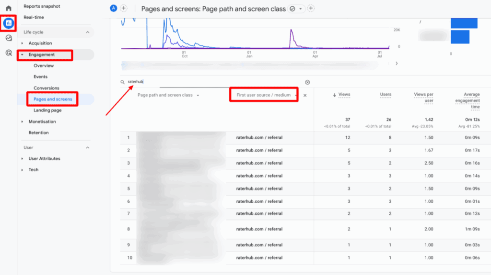Expand the Acquisition menu group
This screenshot has height=275, width=491.
coord(23,44)
